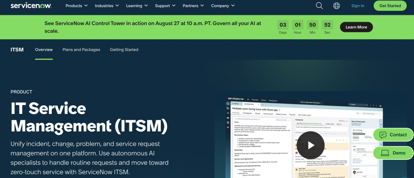Expand the Company menu

(x=223, y=6)
